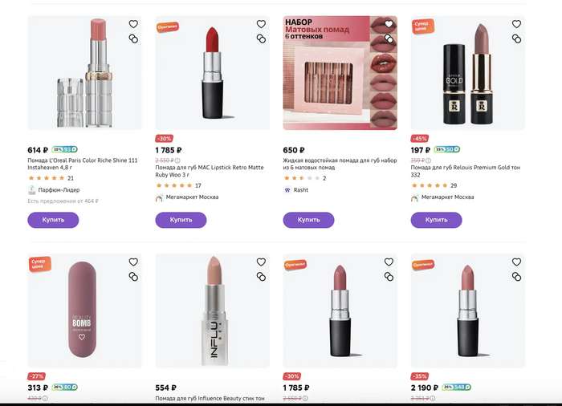The height and width of the screenshot is (406, 562).
Task: Favorite the MAC Retro Matte Ruby Woo lipstick
Action: tap(261, 24)
